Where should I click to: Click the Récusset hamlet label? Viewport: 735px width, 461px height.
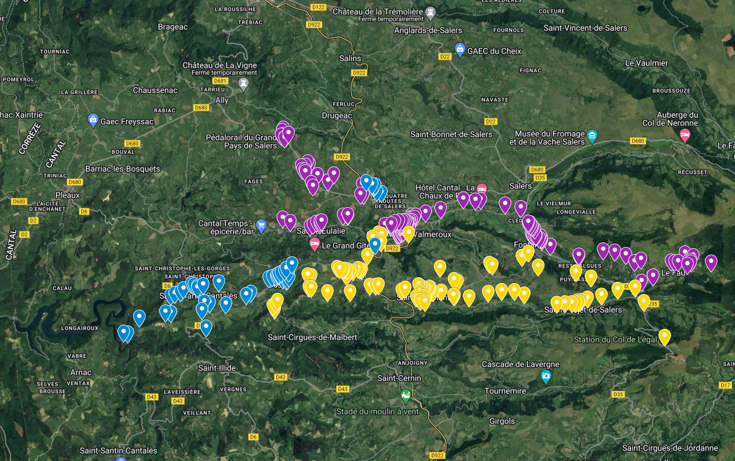692,172
